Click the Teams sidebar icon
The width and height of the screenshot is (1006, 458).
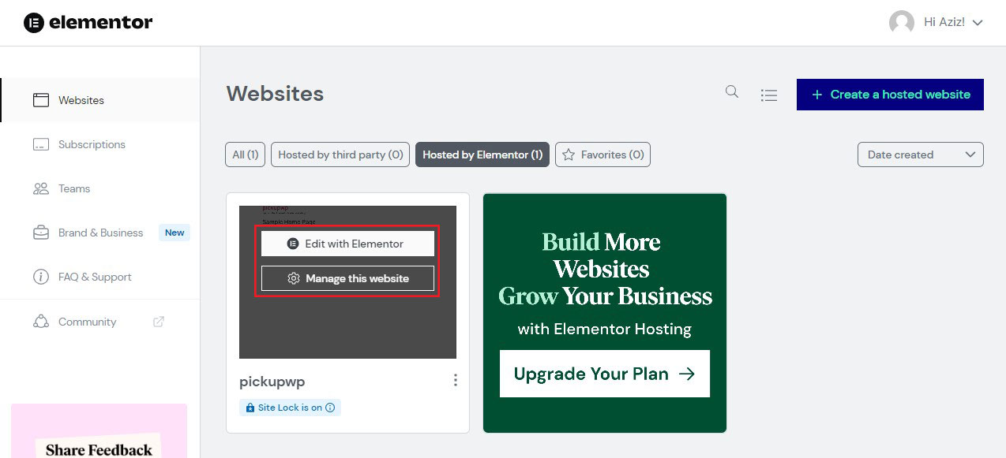tap(40, 188)
